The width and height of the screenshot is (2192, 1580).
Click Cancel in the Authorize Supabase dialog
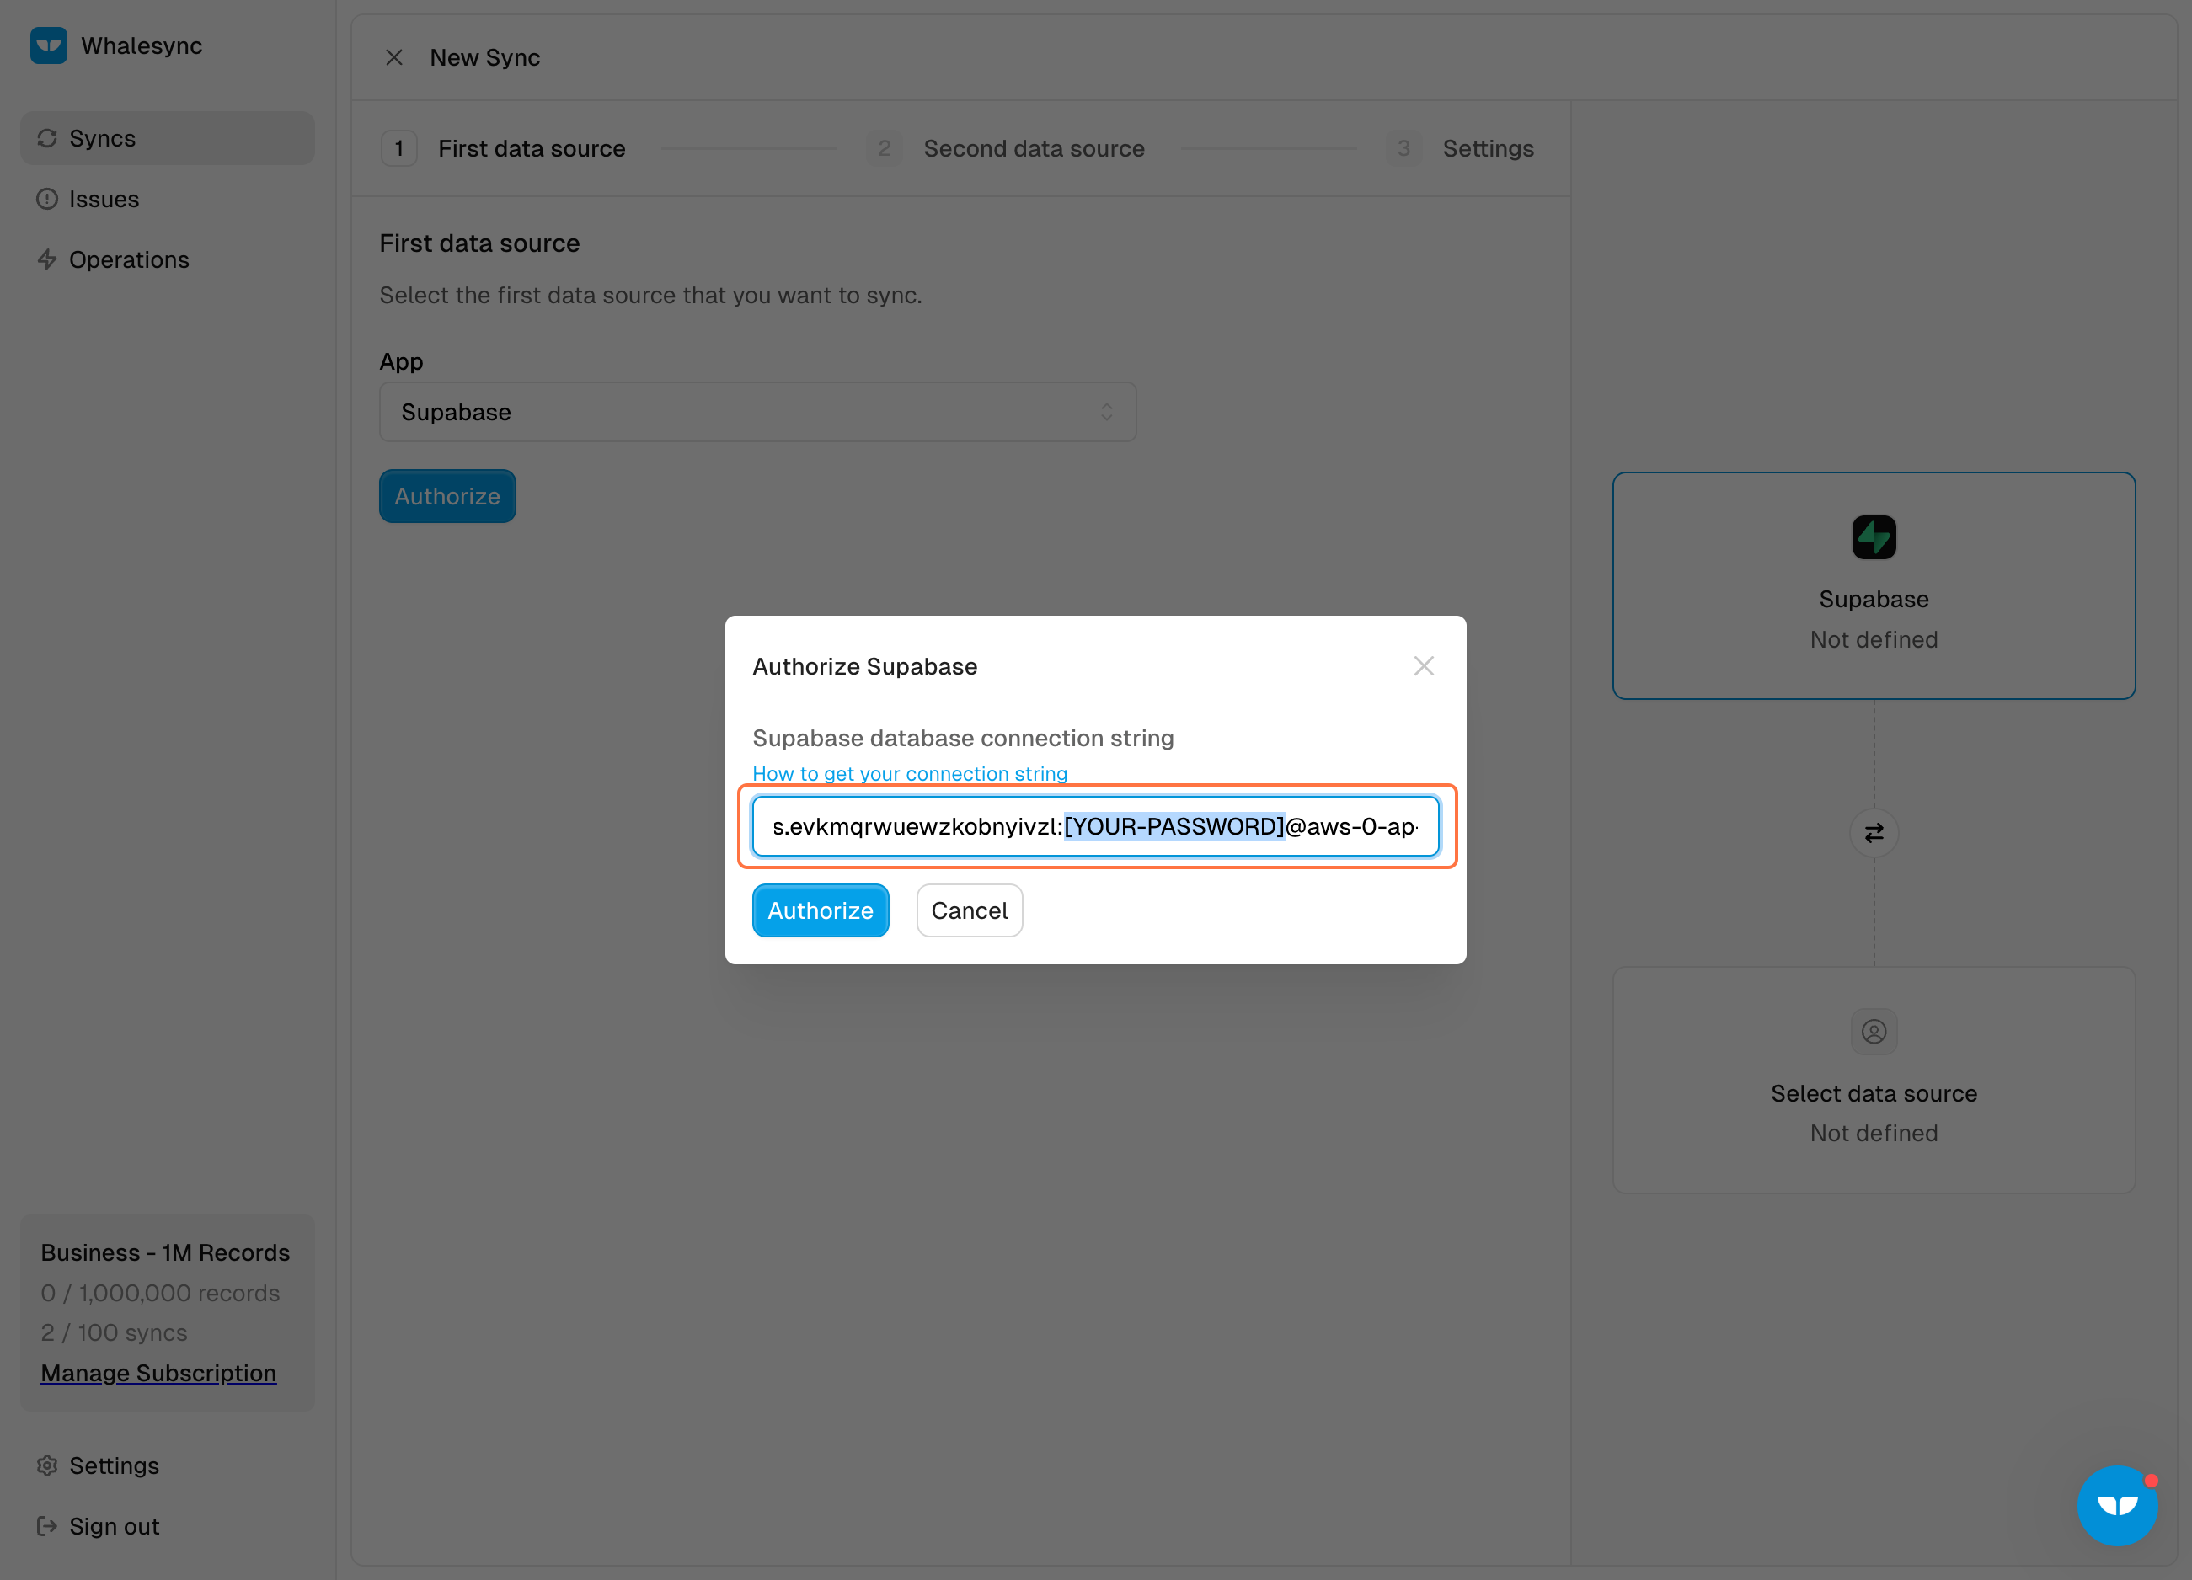[x=970, y=910]
